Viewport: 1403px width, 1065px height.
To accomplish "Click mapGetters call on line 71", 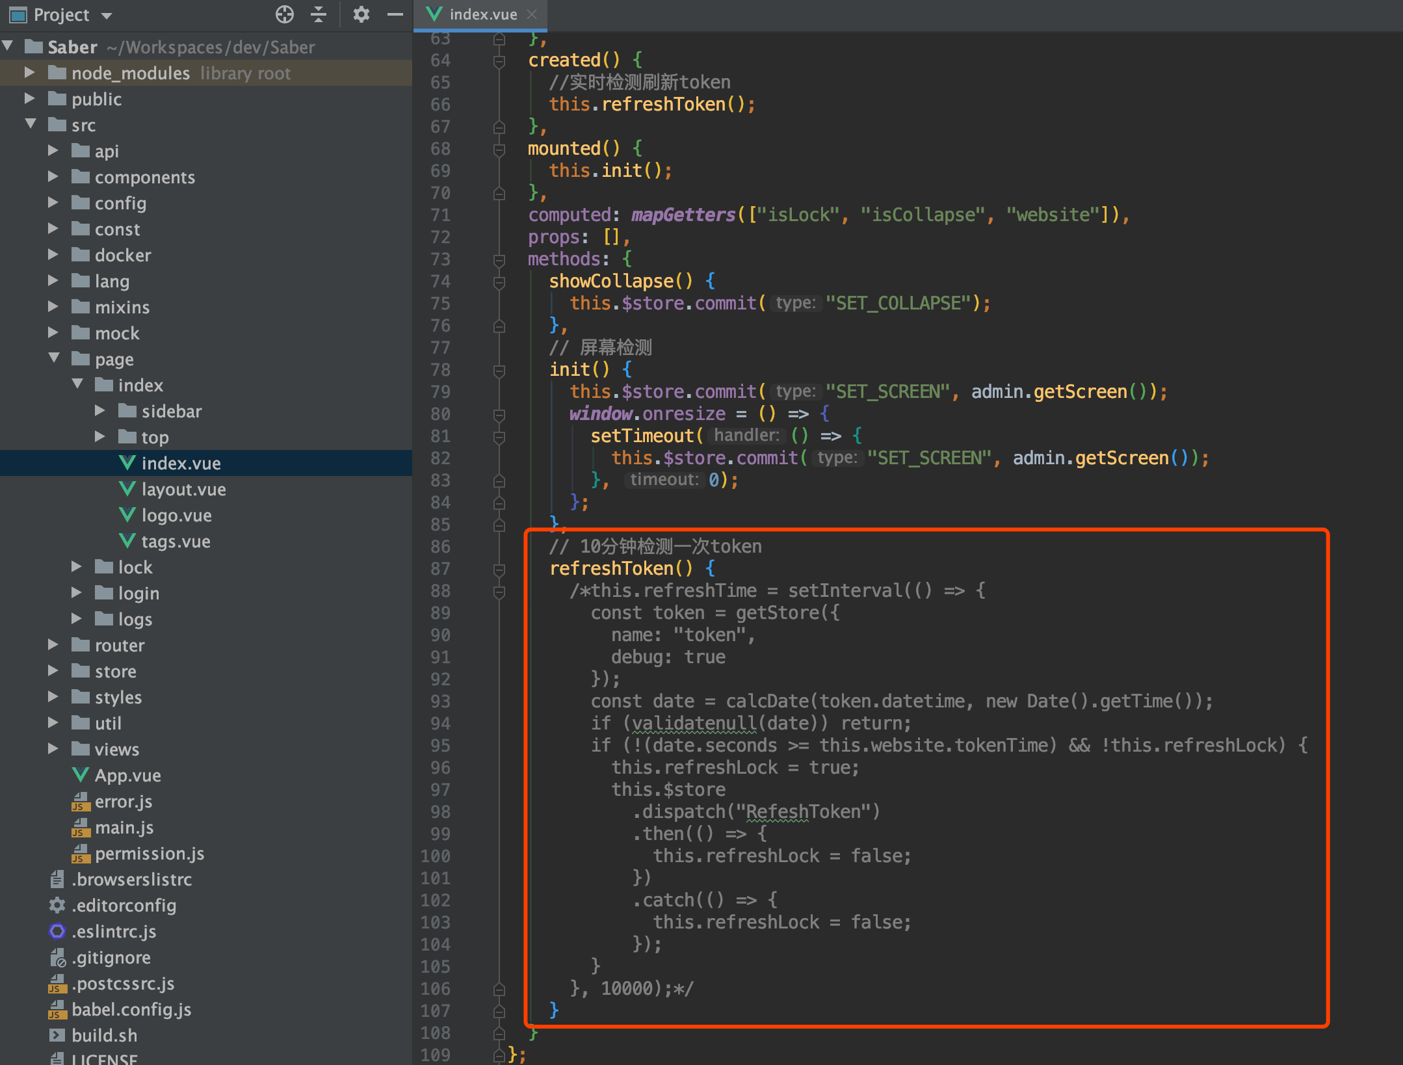I will tap(683, 215).
